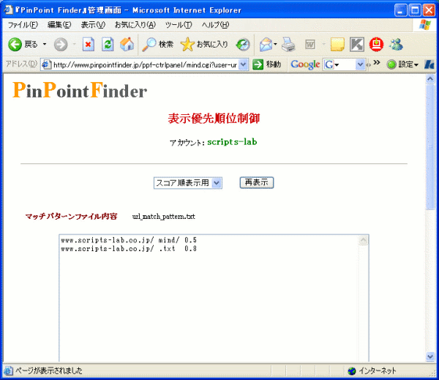Show more toolbar items via chevron
Viewport: 439px width, 380px height.
point(377,62)
